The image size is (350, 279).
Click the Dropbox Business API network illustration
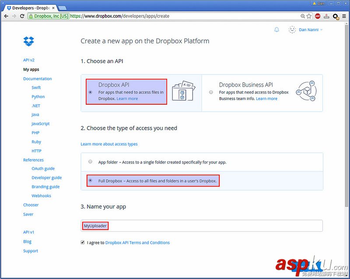(x=306, y=91)
